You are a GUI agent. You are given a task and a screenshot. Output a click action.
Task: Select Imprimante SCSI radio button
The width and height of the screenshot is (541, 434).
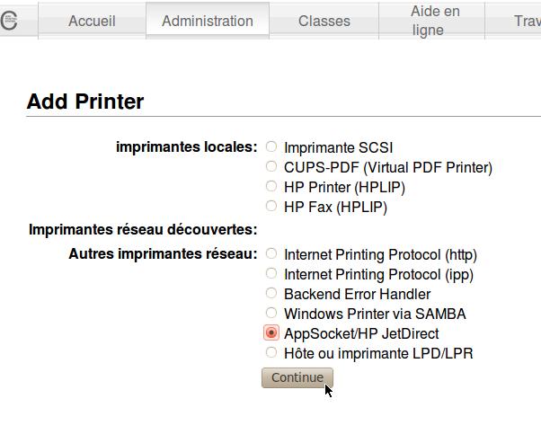click(x=271, y=147)
